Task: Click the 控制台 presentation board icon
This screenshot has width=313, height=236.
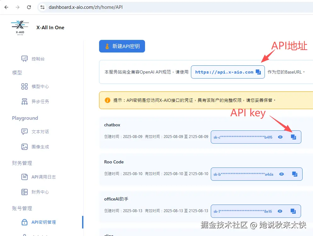Action: click(25, 59)
